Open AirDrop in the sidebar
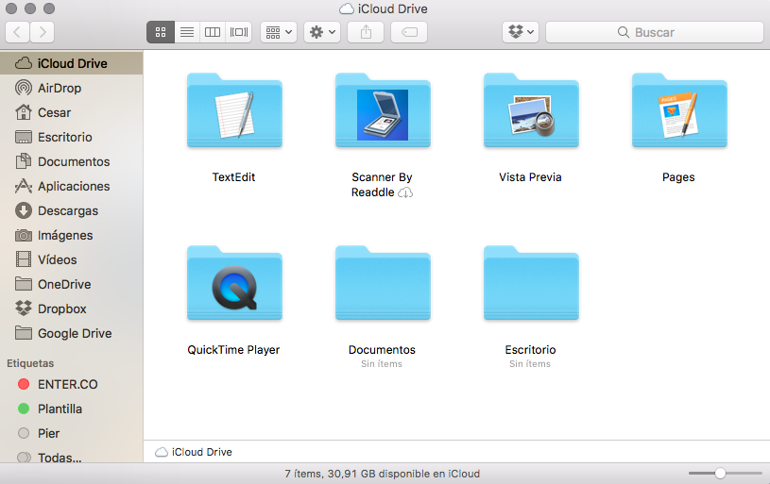Screen dimensions: 770x484 (x=72, y=89)
